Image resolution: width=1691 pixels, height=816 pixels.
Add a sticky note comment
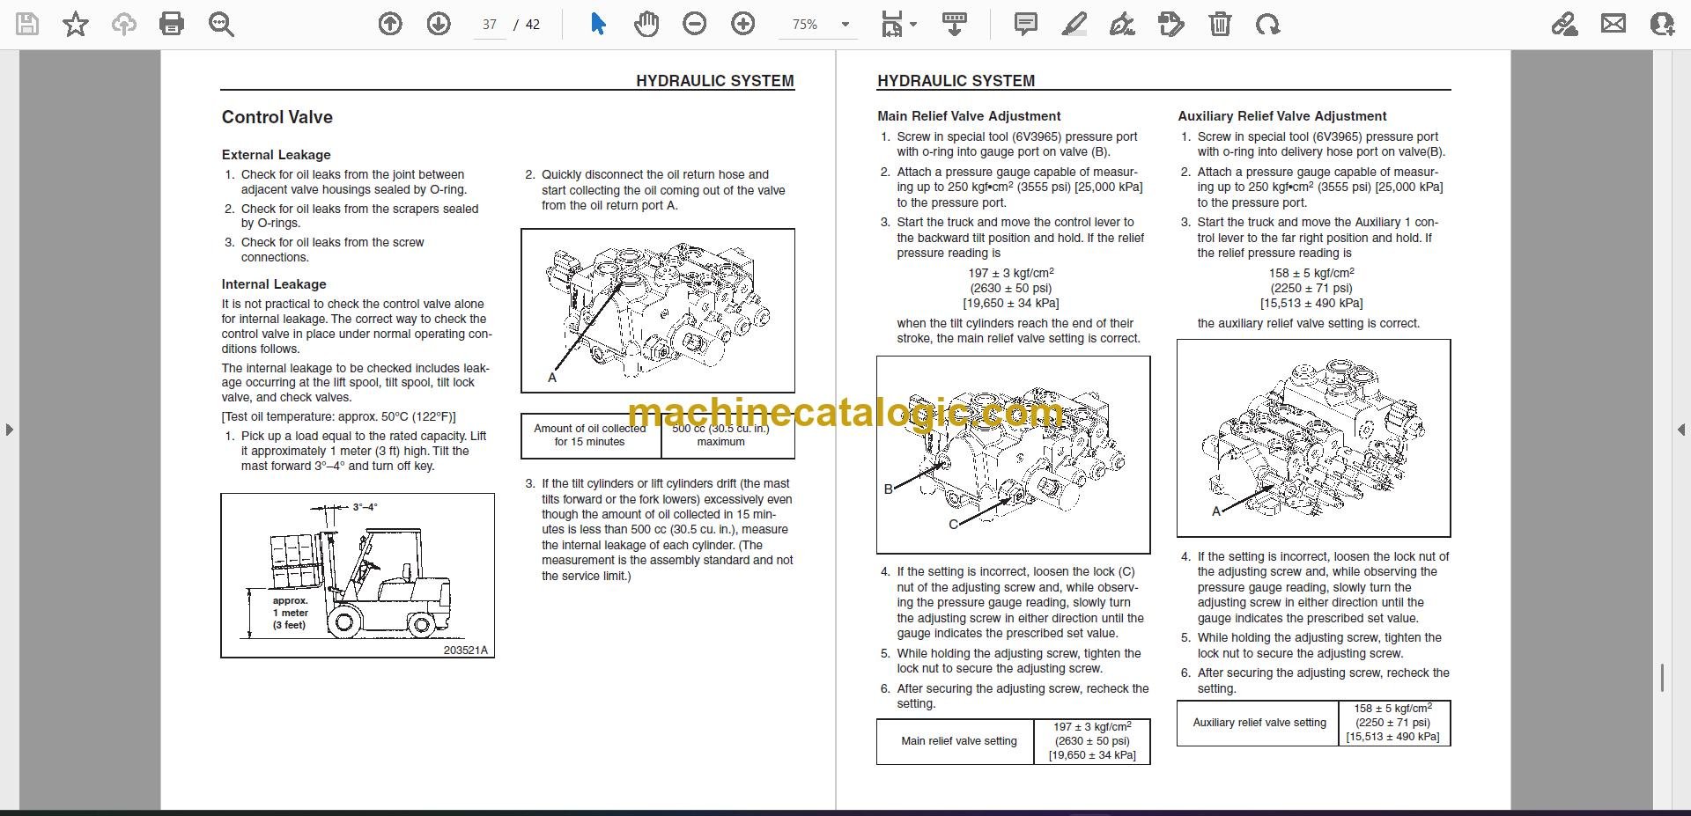1026,24
